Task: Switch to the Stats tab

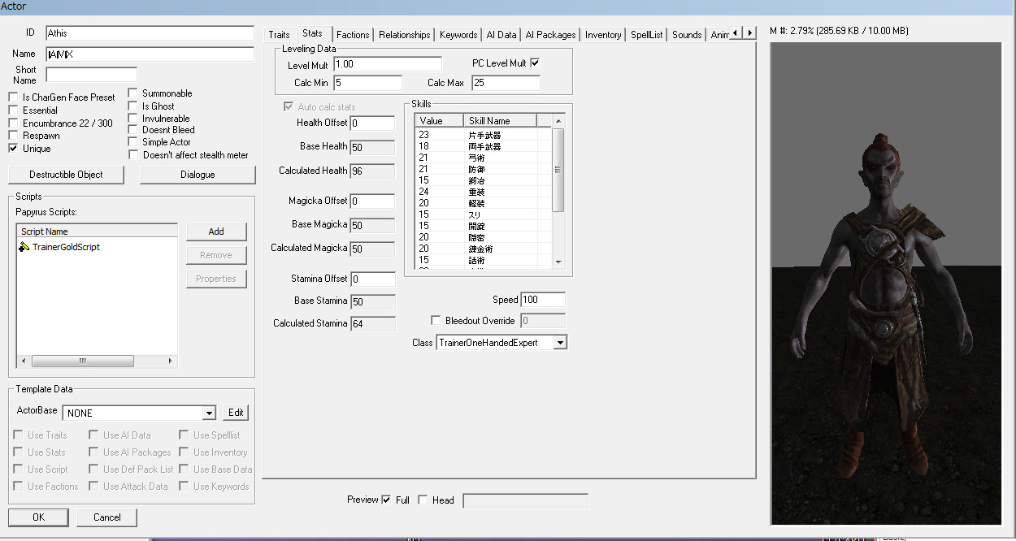Action: [312, 33]
